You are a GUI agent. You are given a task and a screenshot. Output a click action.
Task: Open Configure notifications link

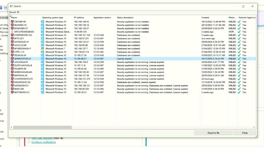pos(43,142)
